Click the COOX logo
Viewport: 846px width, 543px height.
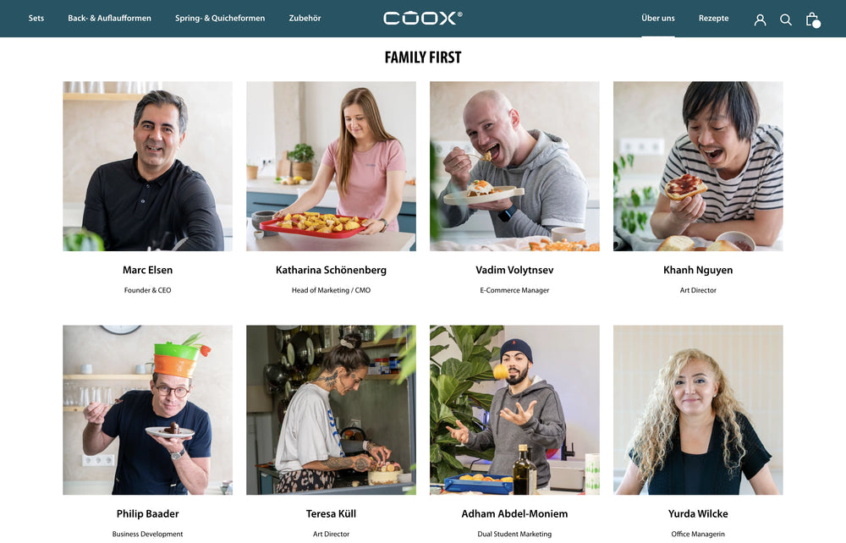pos(422,19)
